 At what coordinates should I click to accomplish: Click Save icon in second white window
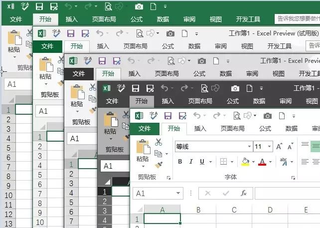(71, 33)
